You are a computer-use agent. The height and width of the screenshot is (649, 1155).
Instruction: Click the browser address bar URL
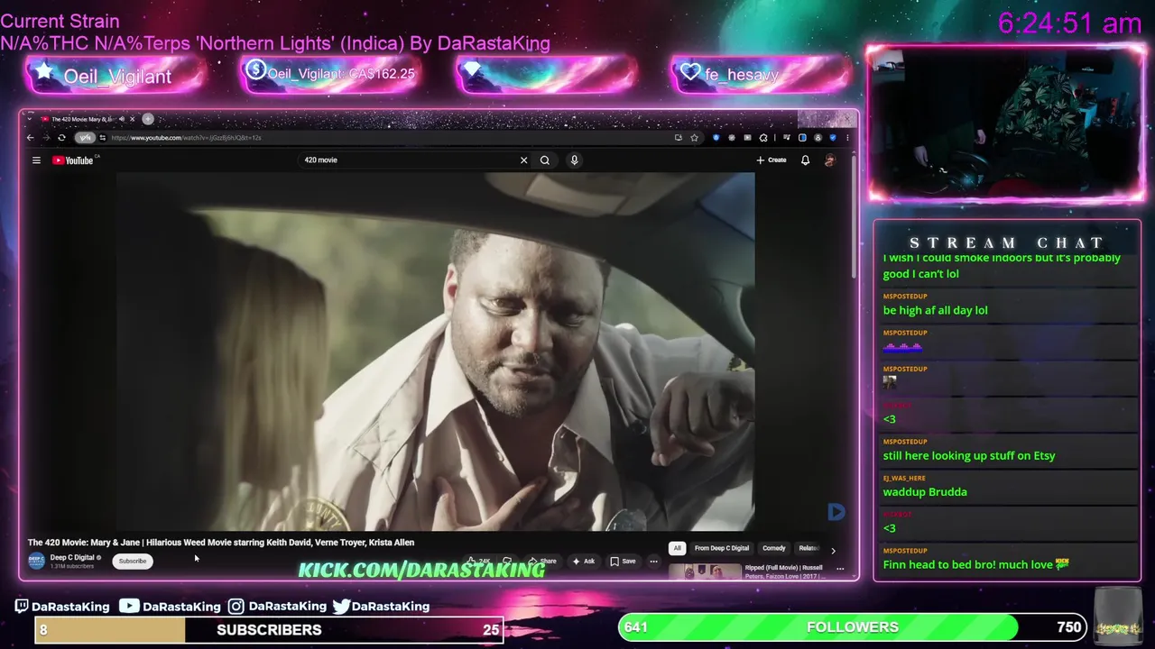(x=186, y=138)
